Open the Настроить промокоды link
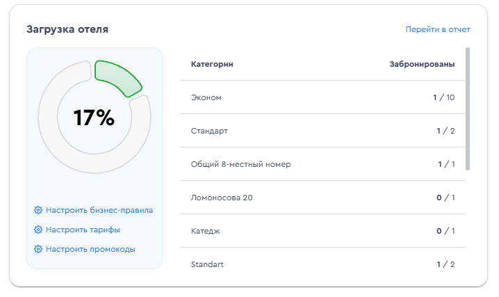This screenshot has width=499, height=297. point(90,249)
